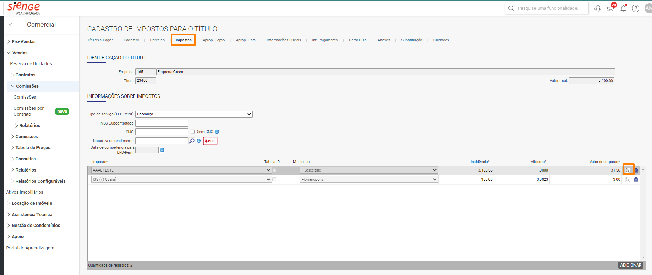
Task: Toggle Tabela IR checkbox for AAABTESTE
Action: coord(274,170)
